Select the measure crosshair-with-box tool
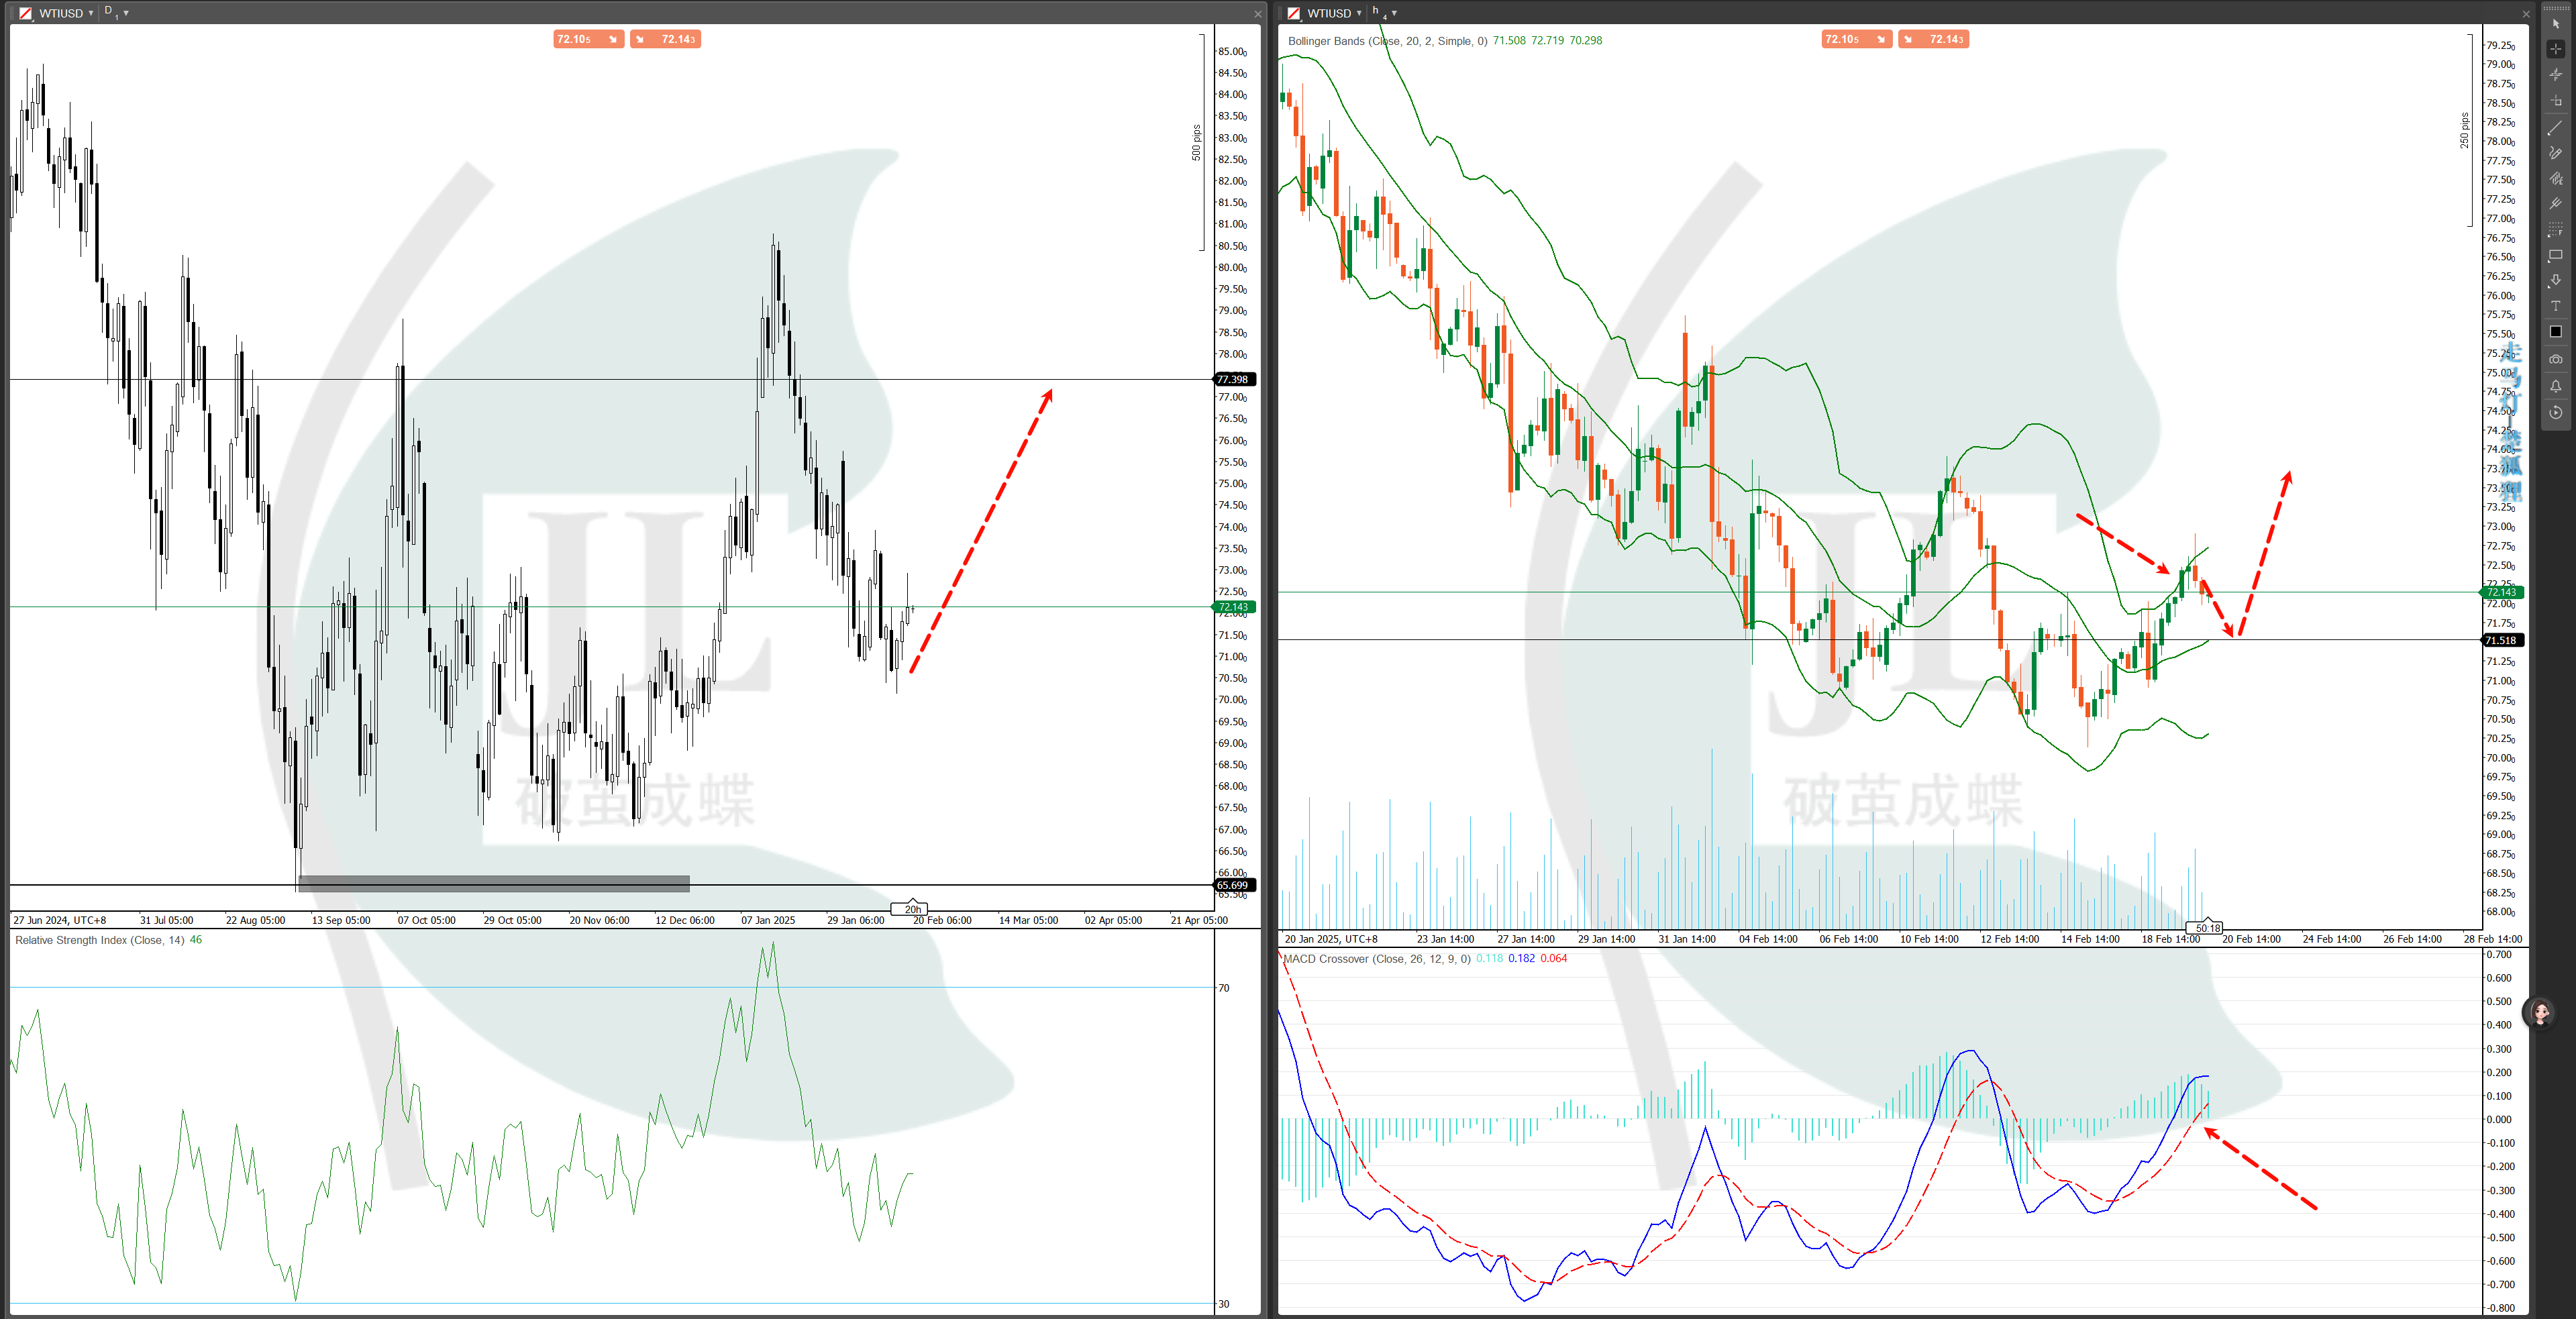This screenshot has height=1319, width=2576. point(2555,101)
